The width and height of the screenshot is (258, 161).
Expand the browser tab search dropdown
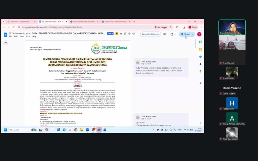pyautogui.click(x=4, y=21)
